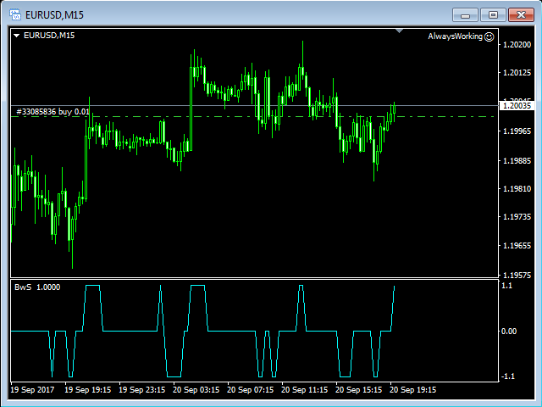Click the 1.19575 price axis label
This screenshot has height=407, width=542.
pyautogui.click(x=517, y=275)
